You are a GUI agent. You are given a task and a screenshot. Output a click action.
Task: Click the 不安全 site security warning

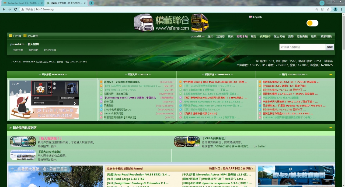[x=27, y=9]
